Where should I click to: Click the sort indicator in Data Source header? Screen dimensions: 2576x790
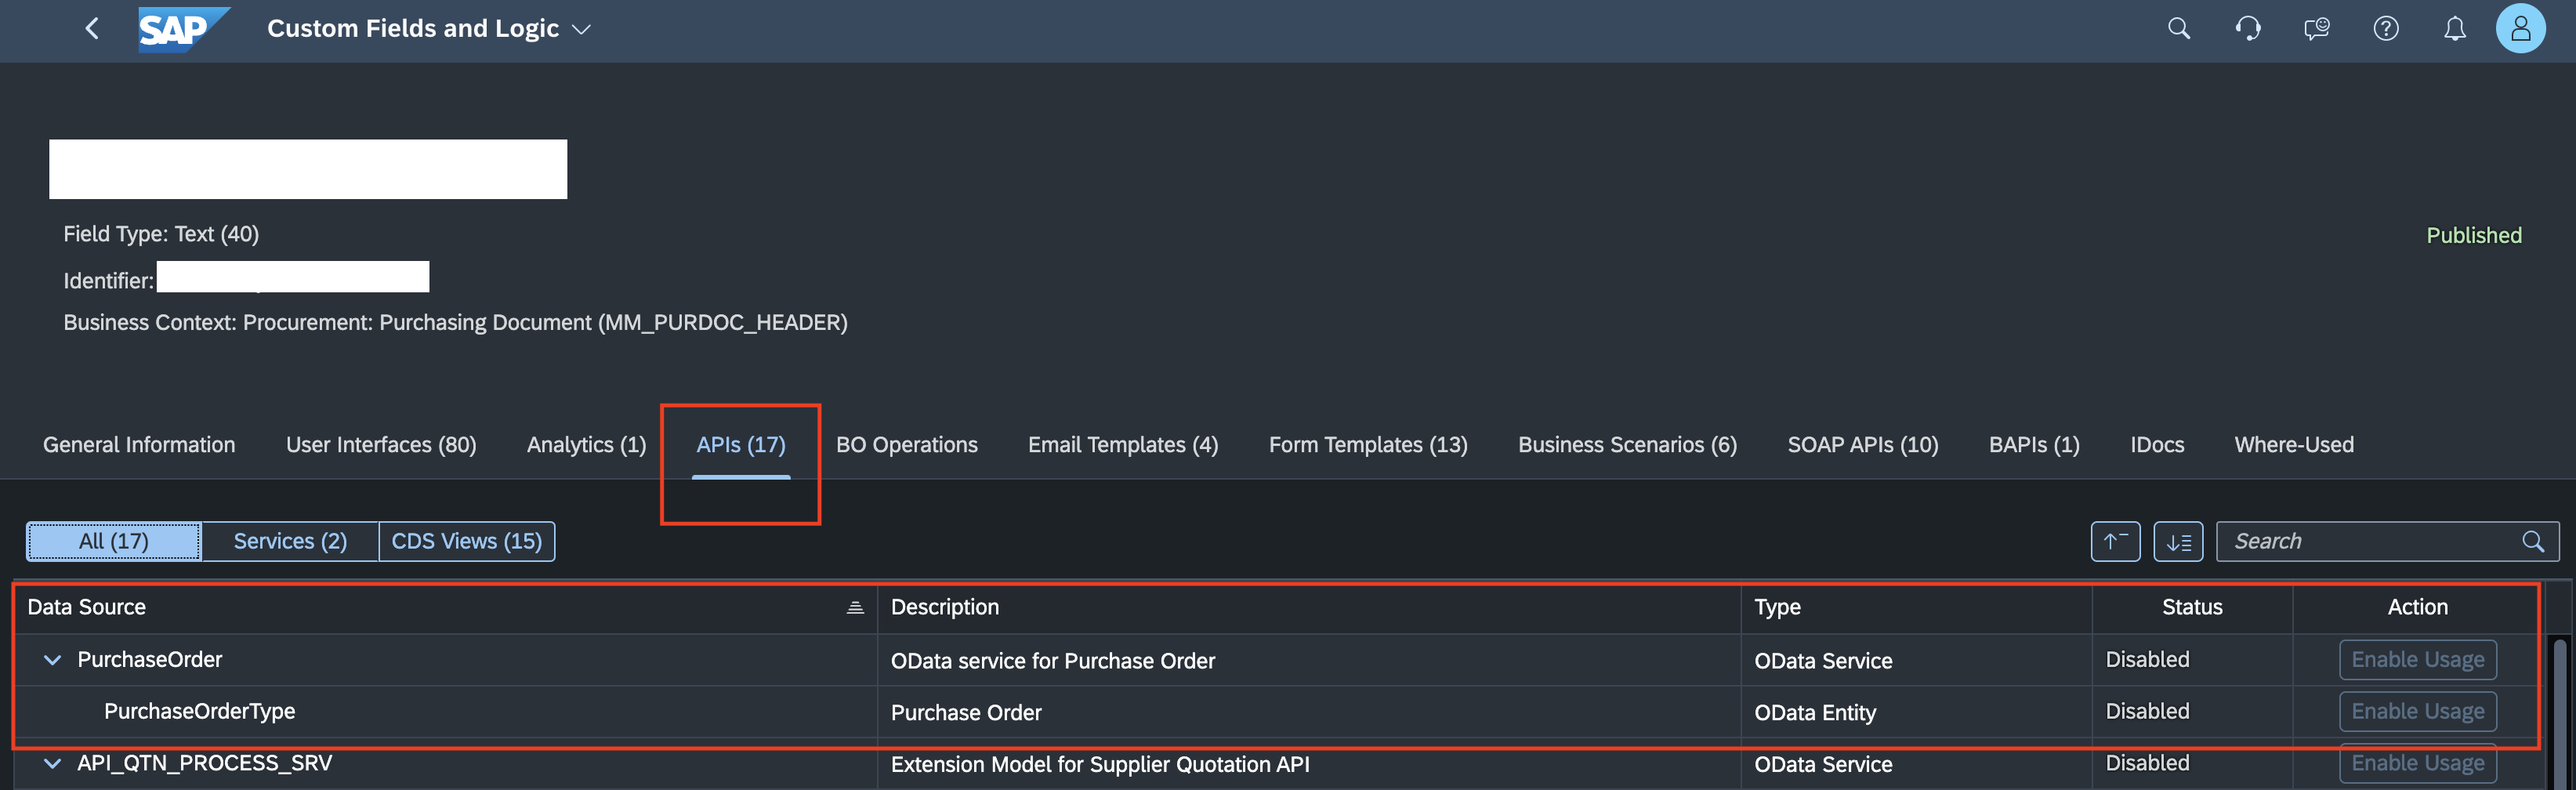(x=855, y=607)
